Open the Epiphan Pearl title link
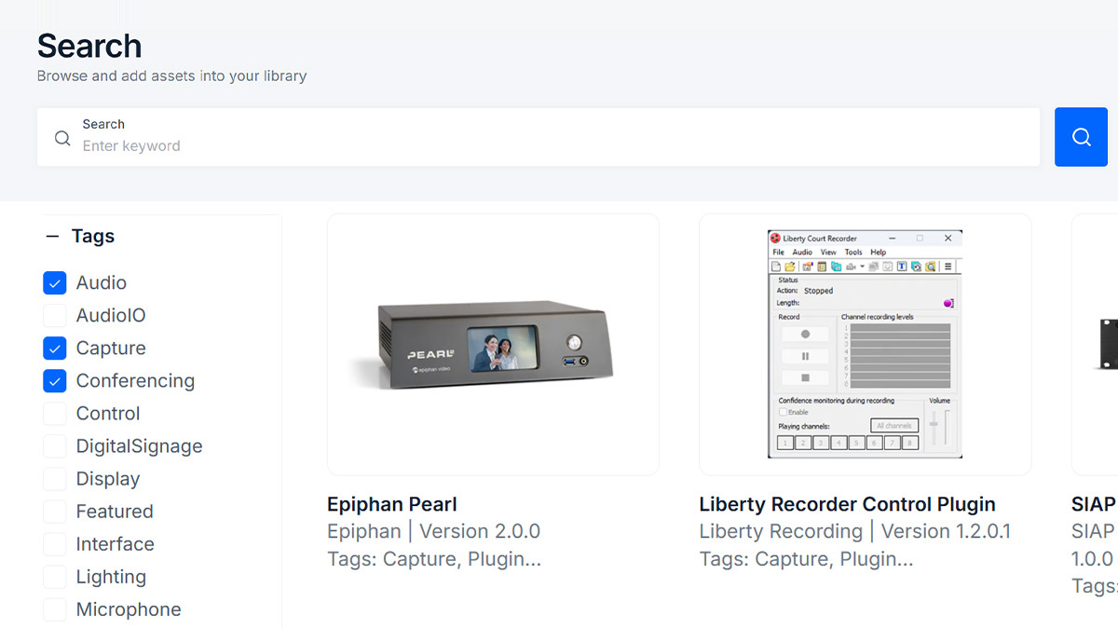This screenshot has width=1118, height=629. [x=392, y=504]
